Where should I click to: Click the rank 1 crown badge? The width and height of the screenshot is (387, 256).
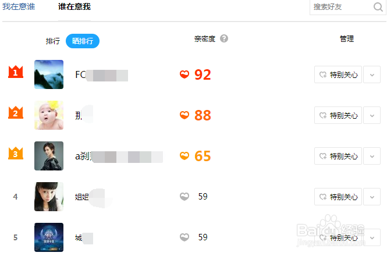click(x=15, y=73)
